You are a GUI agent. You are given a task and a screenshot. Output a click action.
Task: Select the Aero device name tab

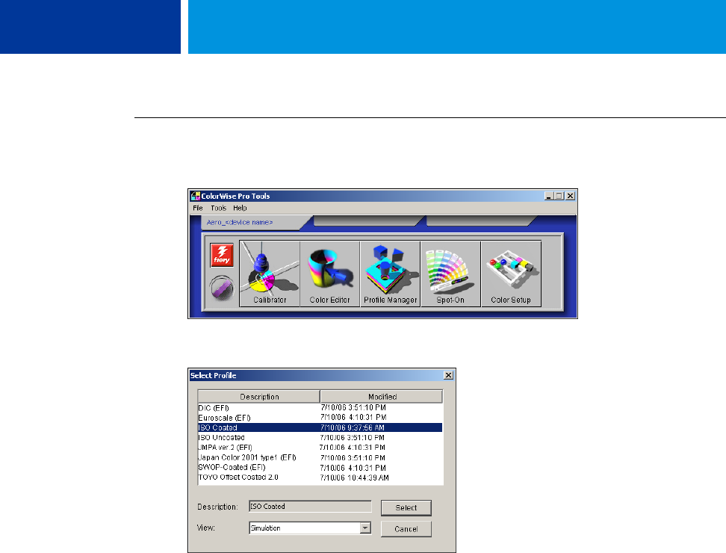[x=252, y=222]
